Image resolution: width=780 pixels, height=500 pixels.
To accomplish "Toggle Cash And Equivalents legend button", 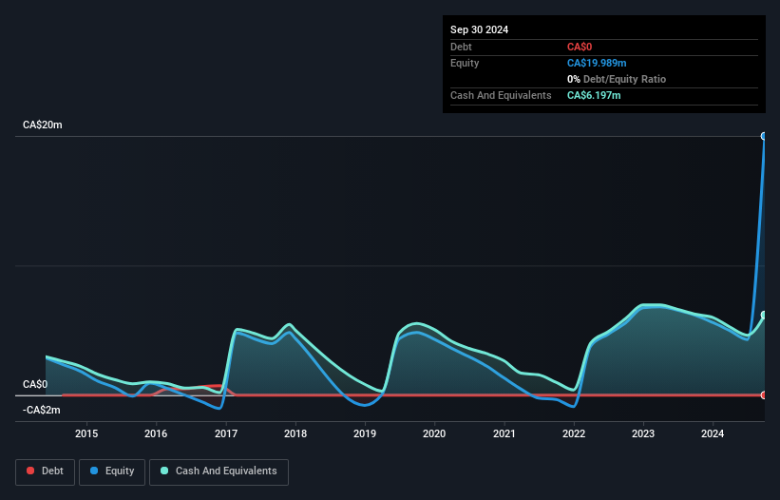I will [219, 471].
